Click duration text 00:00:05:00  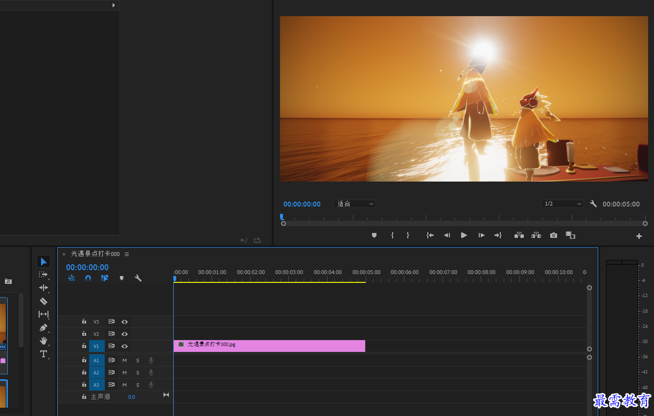pyautogui.click(x=621, y=204)
